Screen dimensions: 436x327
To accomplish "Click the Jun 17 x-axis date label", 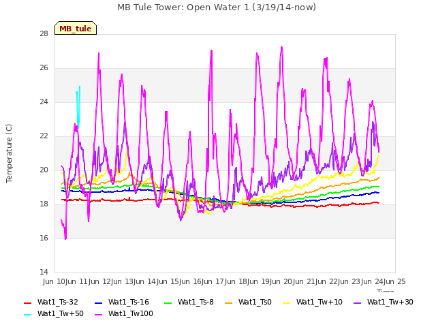I will (213, 281).
